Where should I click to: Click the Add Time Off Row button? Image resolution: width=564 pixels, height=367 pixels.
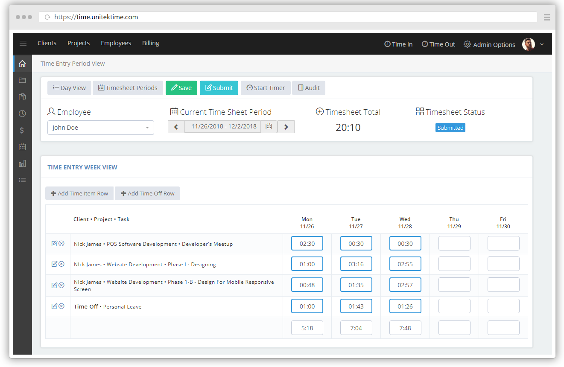click(x=148, y=193)
